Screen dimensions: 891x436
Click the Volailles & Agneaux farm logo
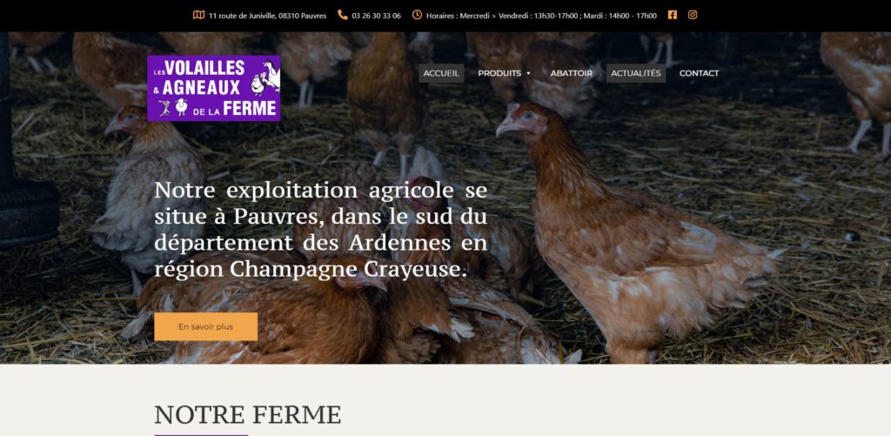214,88
